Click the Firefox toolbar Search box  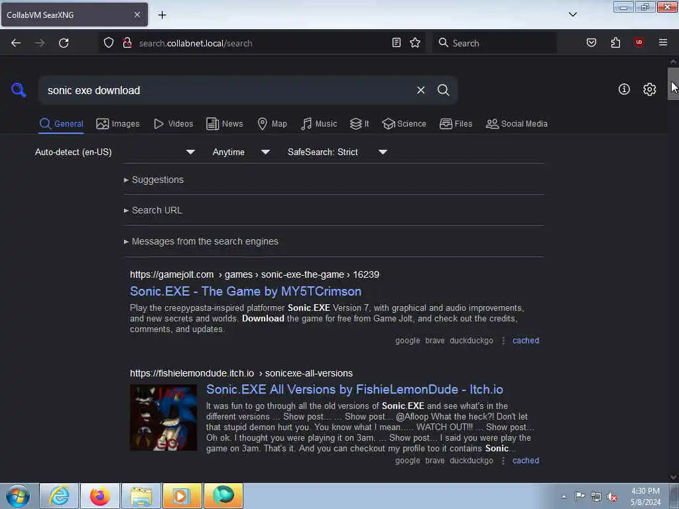[x=495, y=43]
